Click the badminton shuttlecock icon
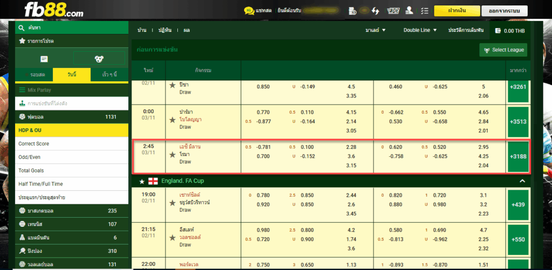Screen dimensions: 552x270 click(x=22, y=238)
